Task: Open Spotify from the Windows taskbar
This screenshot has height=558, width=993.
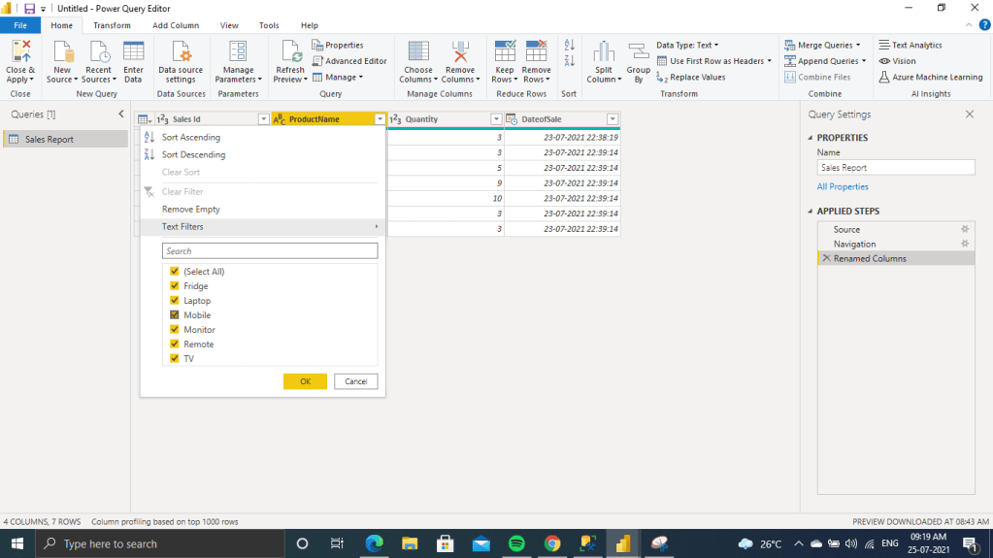Action: pyautogui.click(x=516, y=544)
